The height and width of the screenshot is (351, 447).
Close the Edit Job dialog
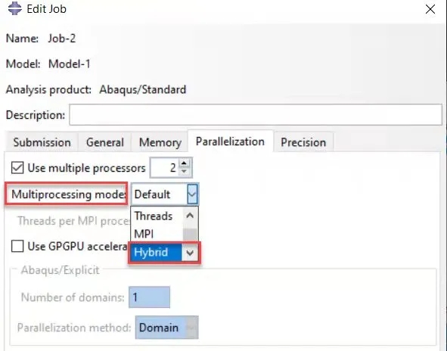430,9
